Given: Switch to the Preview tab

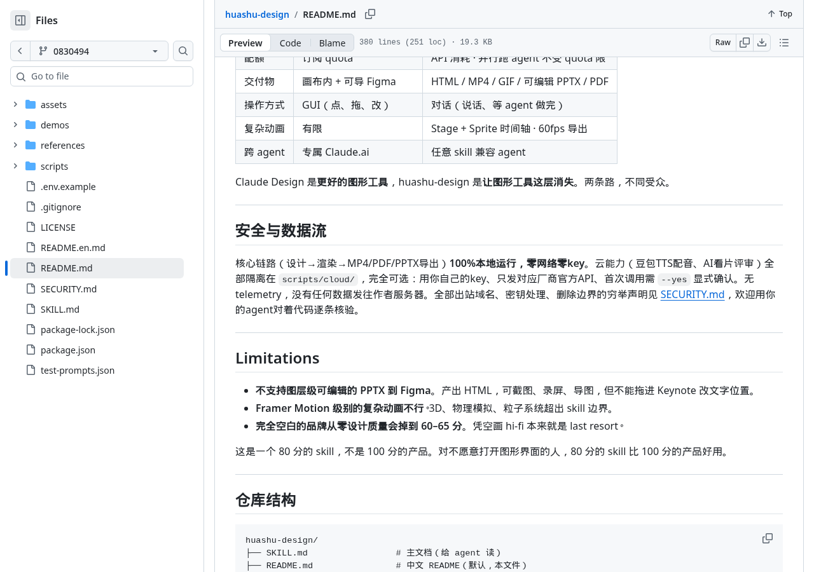Looking at the screenshot, I should coord(245,43).
